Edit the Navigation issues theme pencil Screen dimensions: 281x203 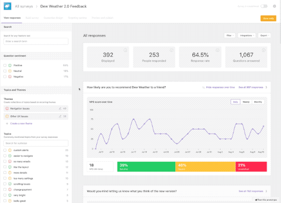pos(60,109)
